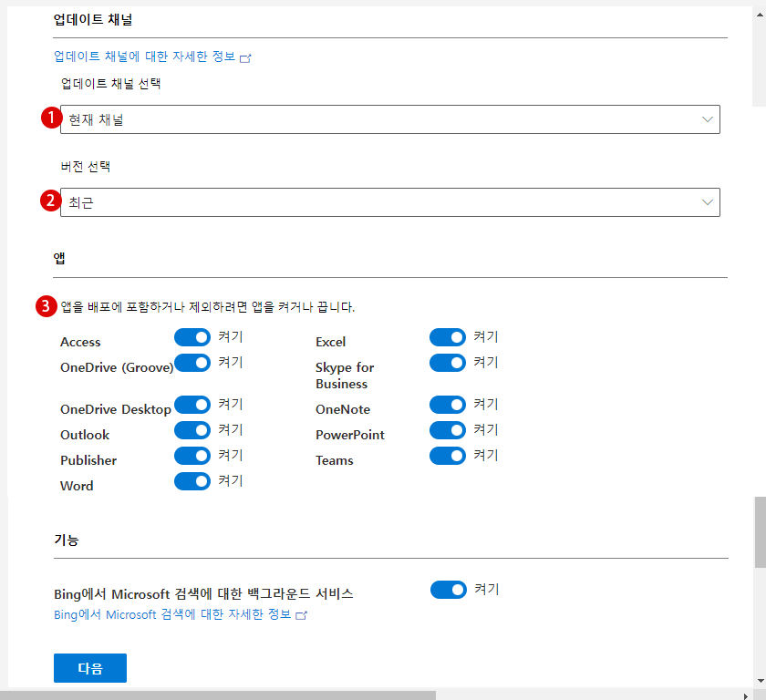Click the Word app label

tap(77, 486)
